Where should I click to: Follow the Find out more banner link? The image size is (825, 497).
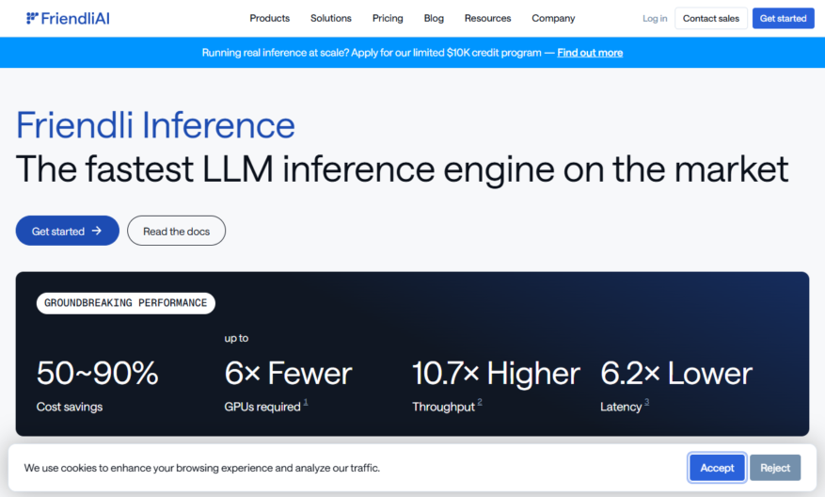(x=590, y=53)
